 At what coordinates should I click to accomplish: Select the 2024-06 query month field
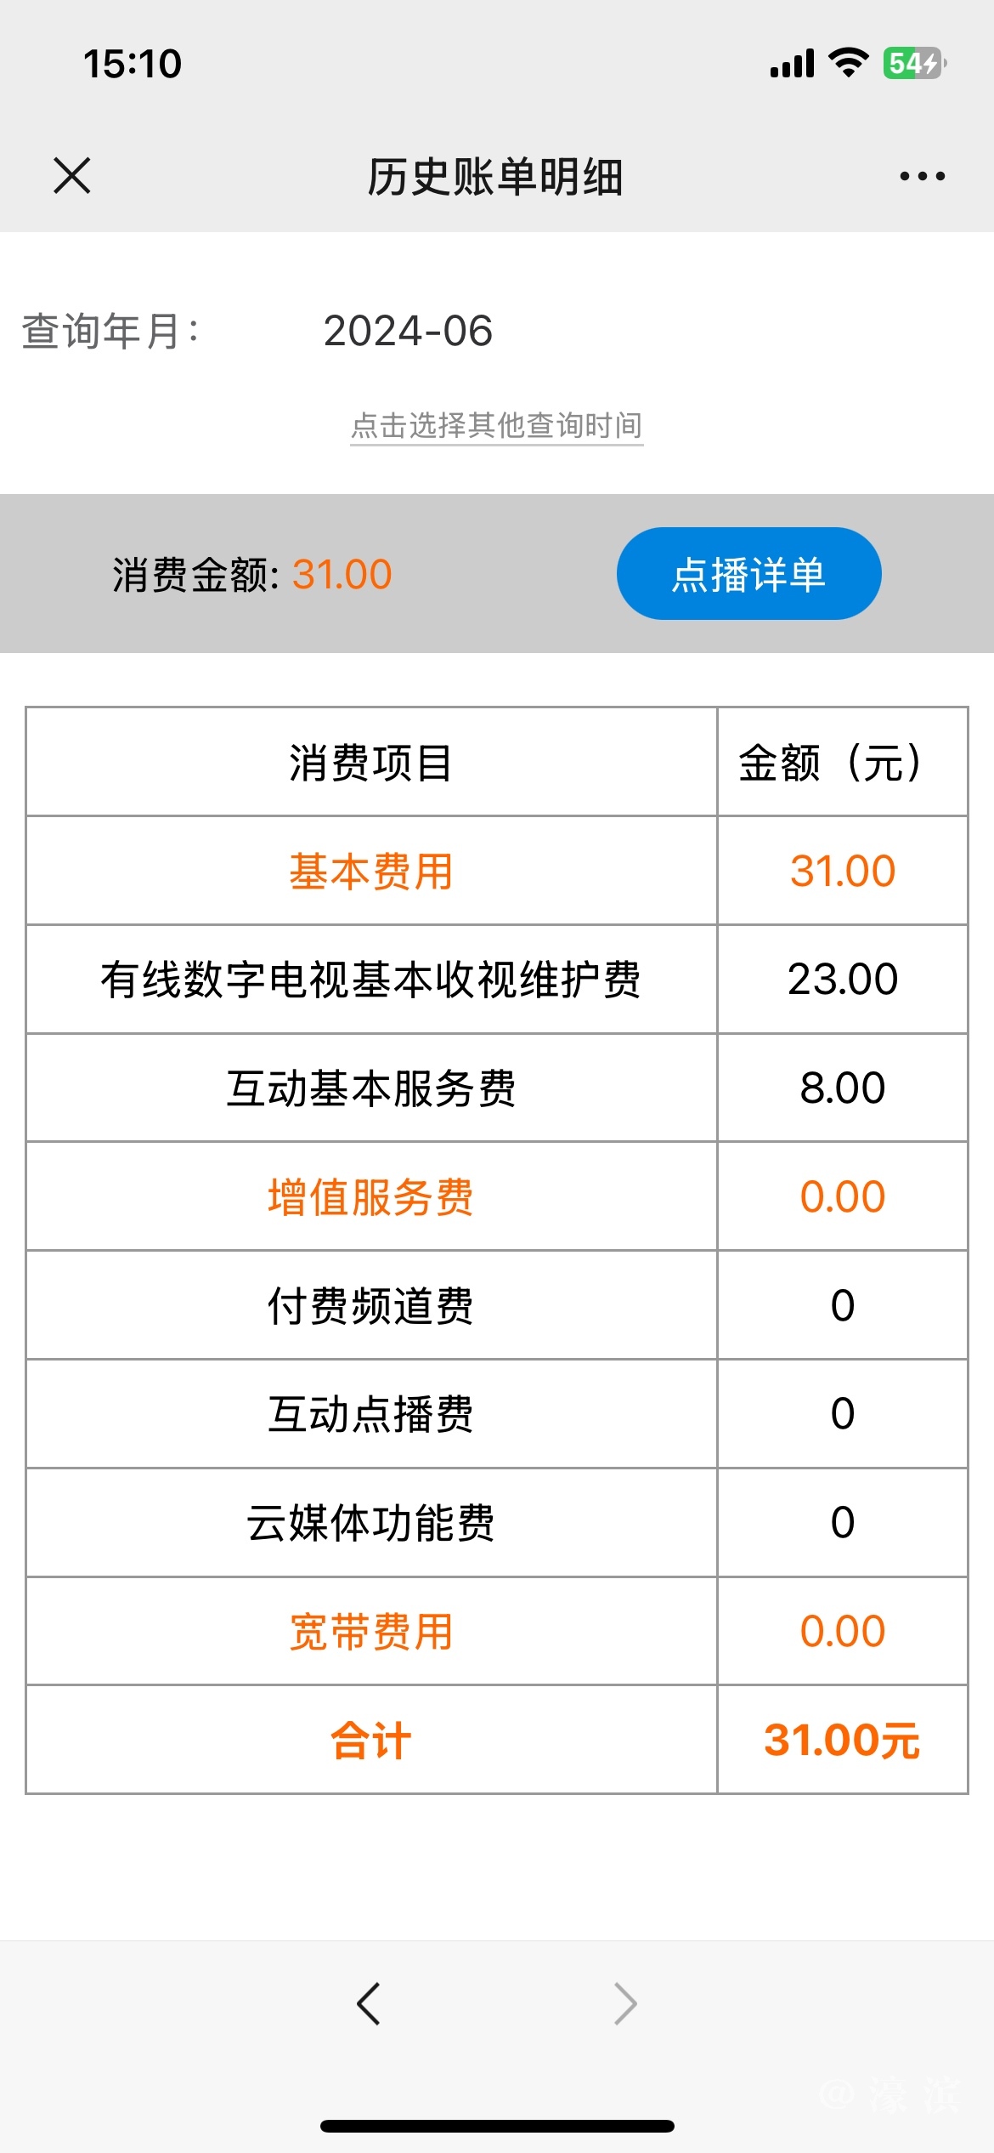(408, 331)
